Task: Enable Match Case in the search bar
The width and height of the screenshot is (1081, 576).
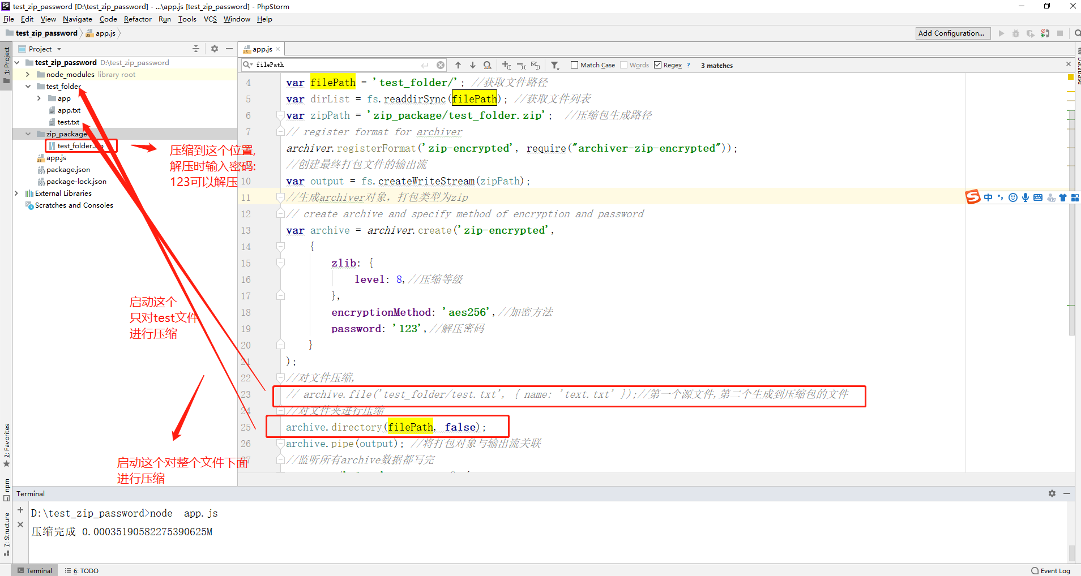Action: 574,65
